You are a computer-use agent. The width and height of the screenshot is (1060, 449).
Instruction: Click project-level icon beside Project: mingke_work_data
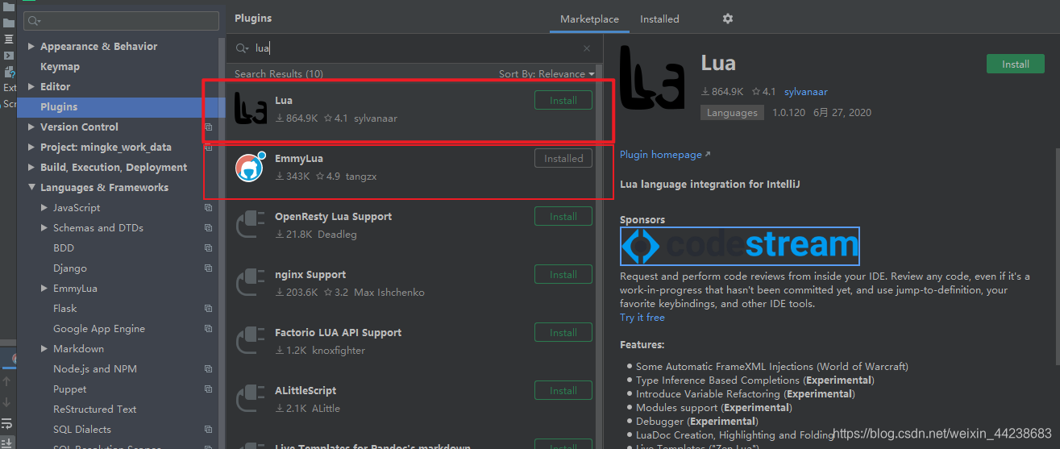click(208, 148)
